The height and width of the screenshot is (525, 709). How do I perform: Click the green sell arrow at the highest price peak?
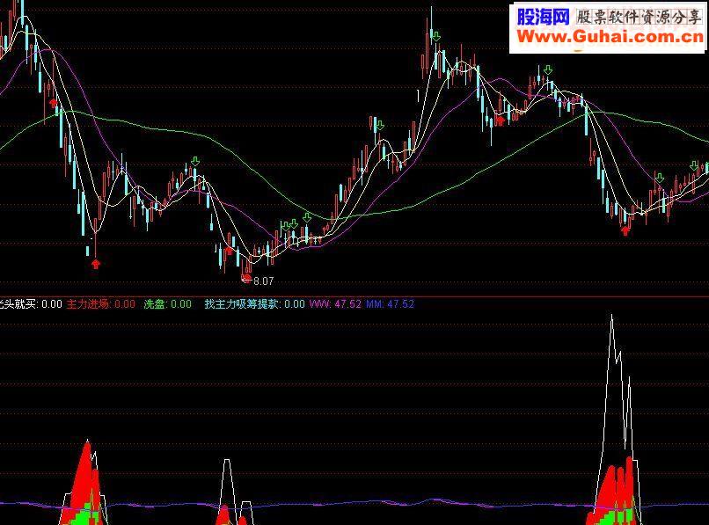tap(436, 36)
